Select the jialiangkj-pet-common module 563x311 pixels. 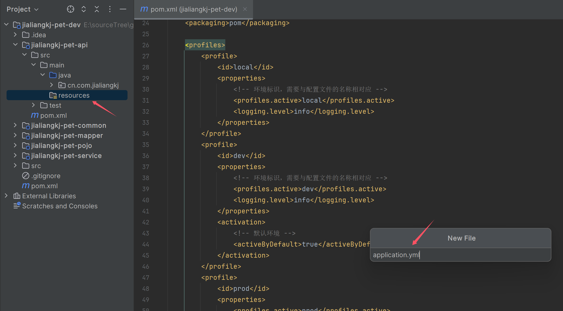click(x=69, y=125)
